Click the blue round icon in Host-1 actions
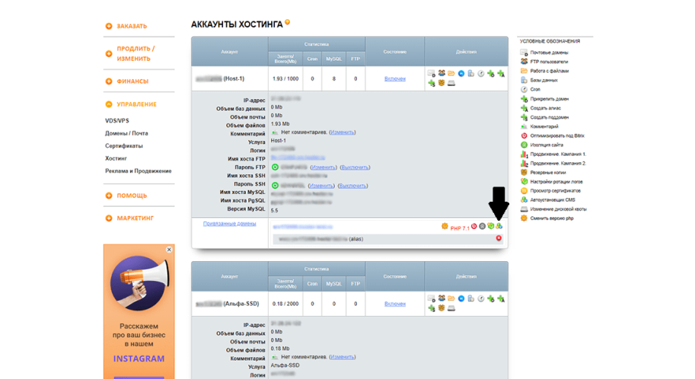 coord(461,74)
